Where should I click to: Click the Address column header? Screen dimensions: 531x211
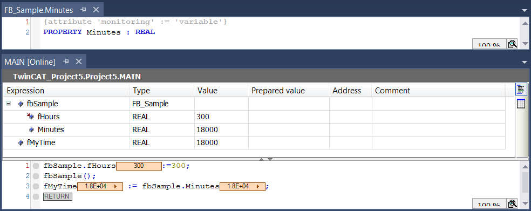(x=351, y=91)
